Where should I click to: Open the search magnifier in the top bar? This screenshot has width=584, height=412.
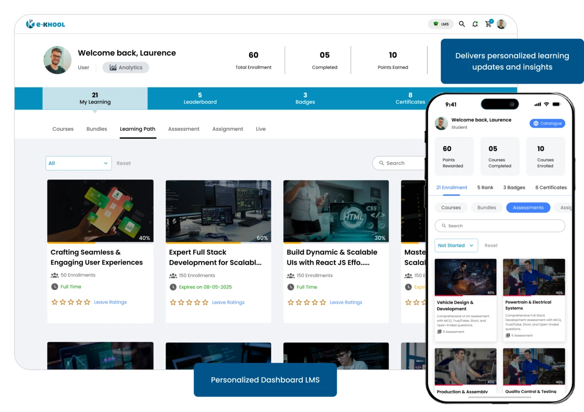(462, 23)
